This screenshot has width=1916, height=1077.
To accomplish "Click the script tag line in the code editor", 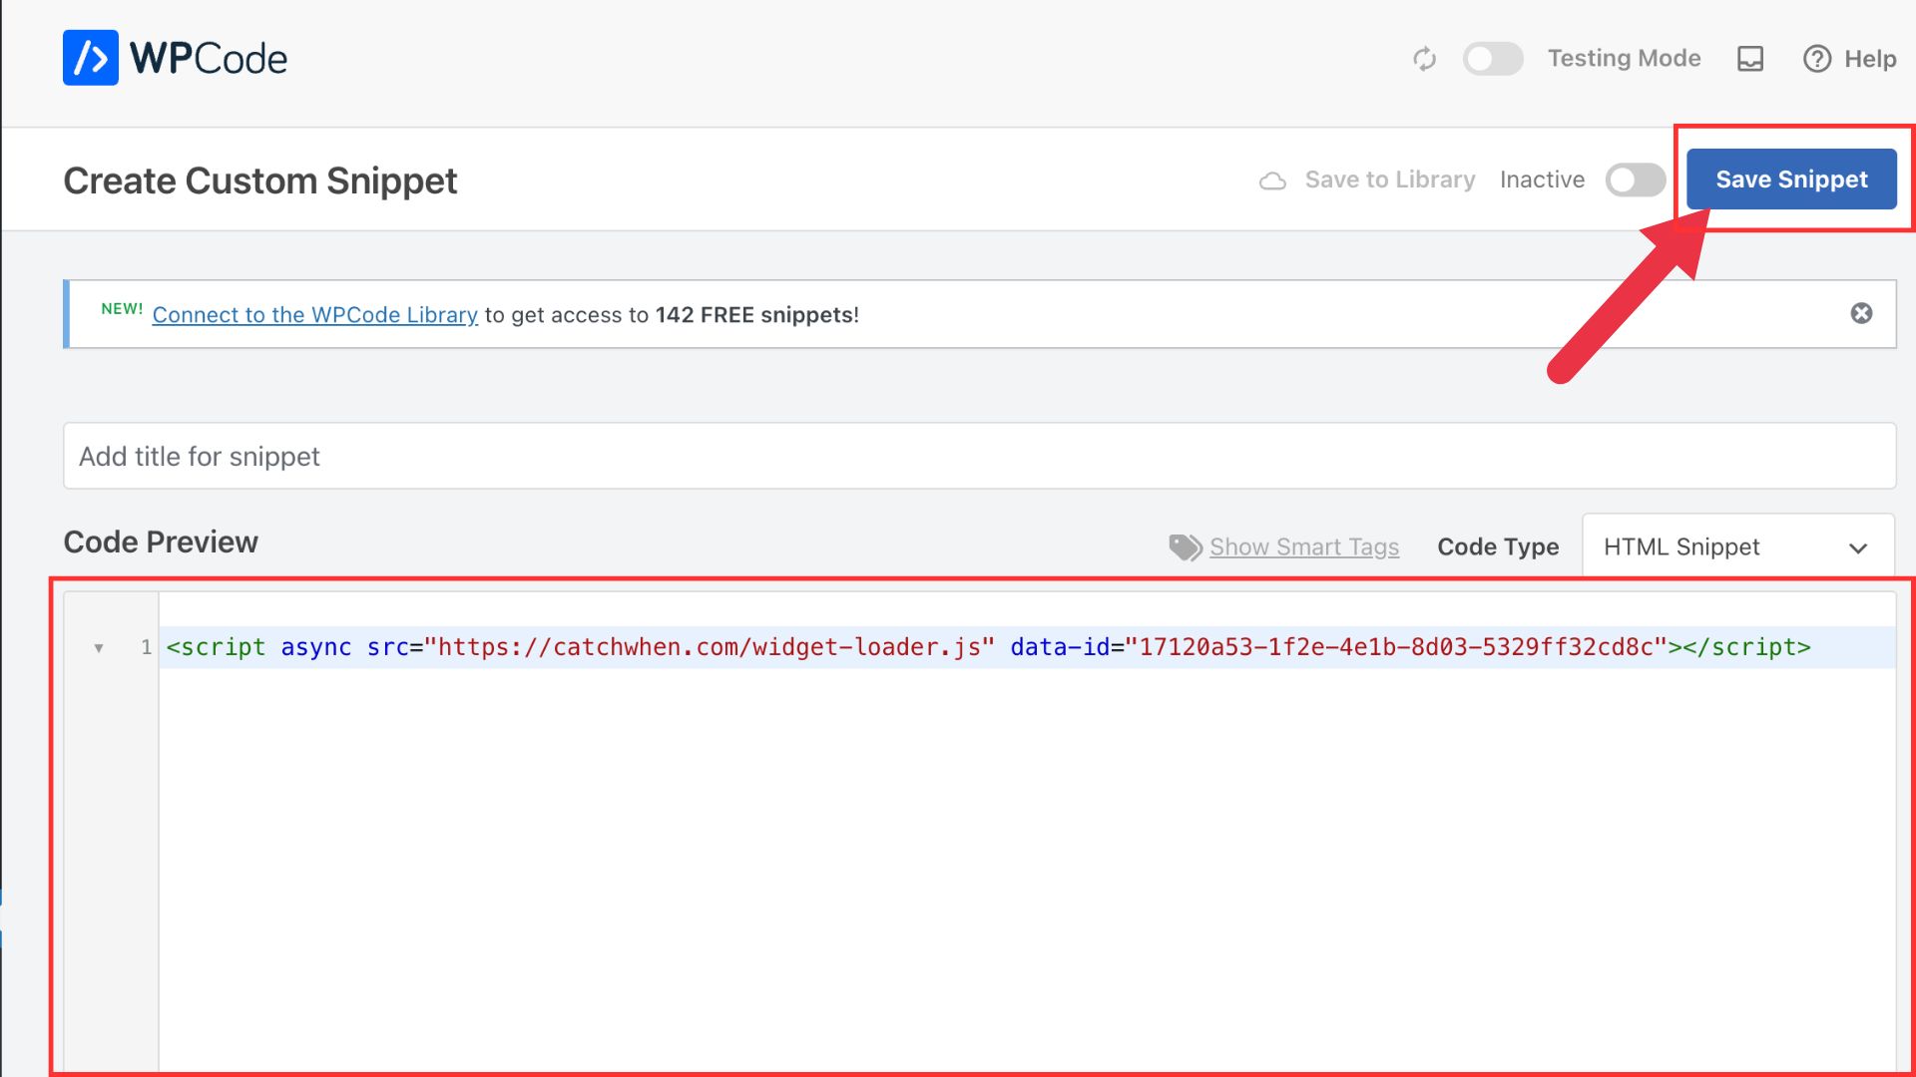I will 1027,647.
